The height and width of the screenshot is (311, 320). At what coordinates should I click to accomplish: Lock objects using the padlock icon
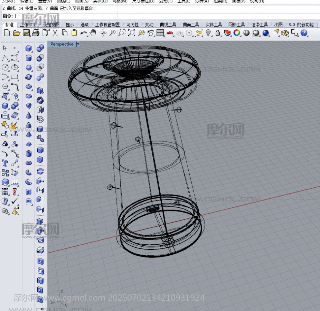(218, 33)
